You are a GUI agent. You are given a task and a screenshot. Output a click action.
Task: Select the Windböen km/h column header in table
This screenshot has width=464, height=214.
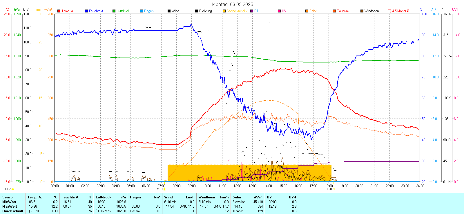[213, 197]
